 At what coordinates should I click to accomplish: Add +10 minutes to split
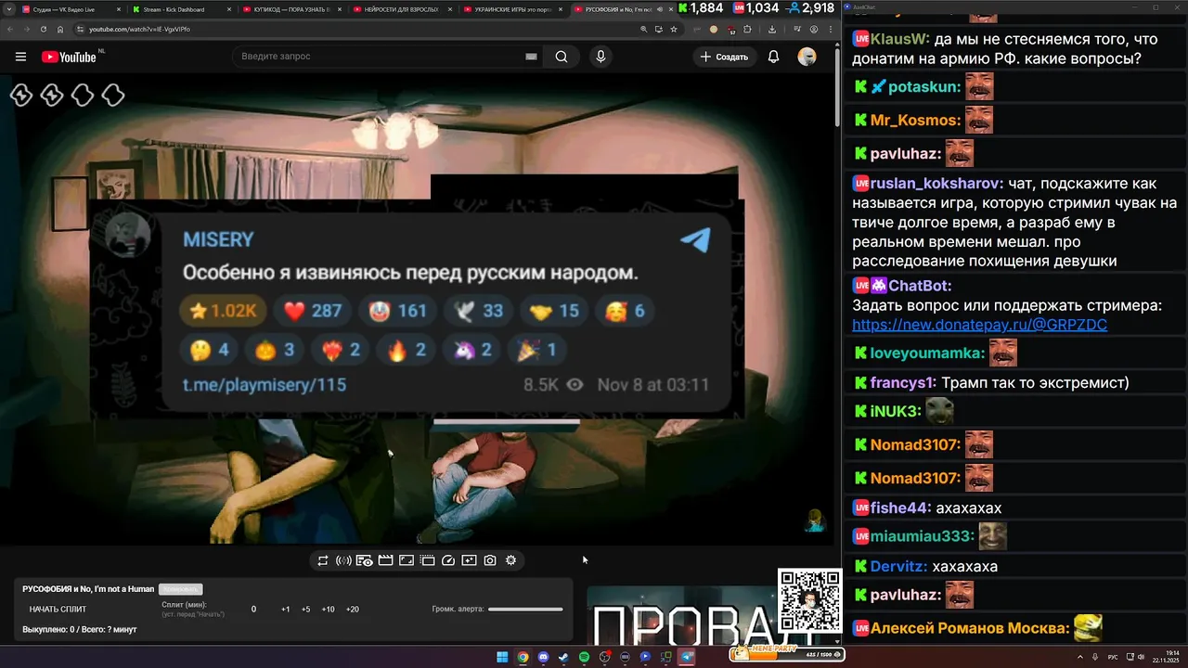[x=328, y=610]
